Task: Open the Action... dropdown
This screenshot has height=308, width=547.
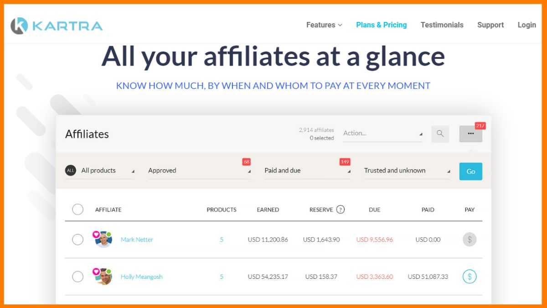Action: point(383,134)
